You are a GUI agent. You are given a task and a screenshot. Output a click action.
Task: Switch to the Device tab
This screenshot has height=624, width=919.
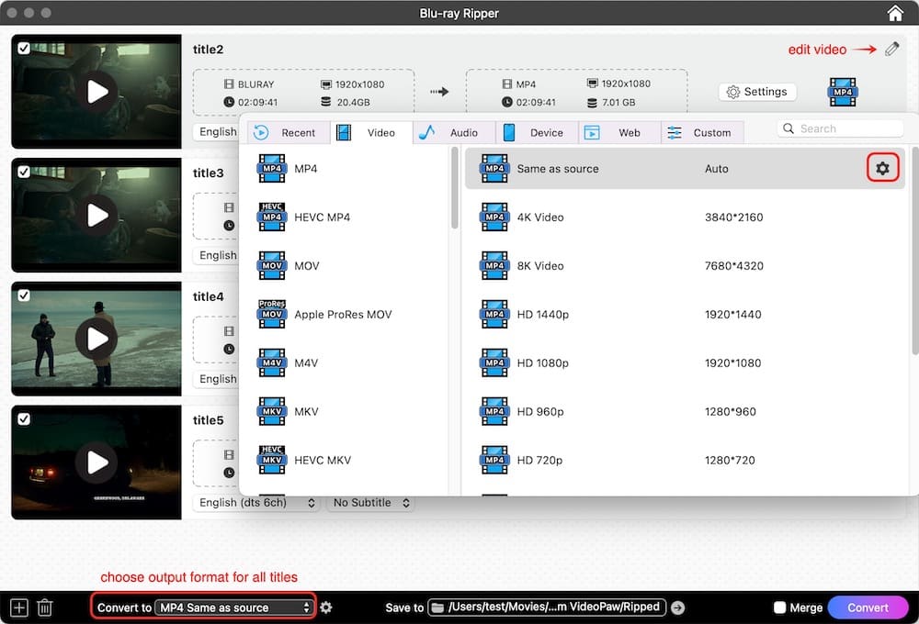point(537,132)
